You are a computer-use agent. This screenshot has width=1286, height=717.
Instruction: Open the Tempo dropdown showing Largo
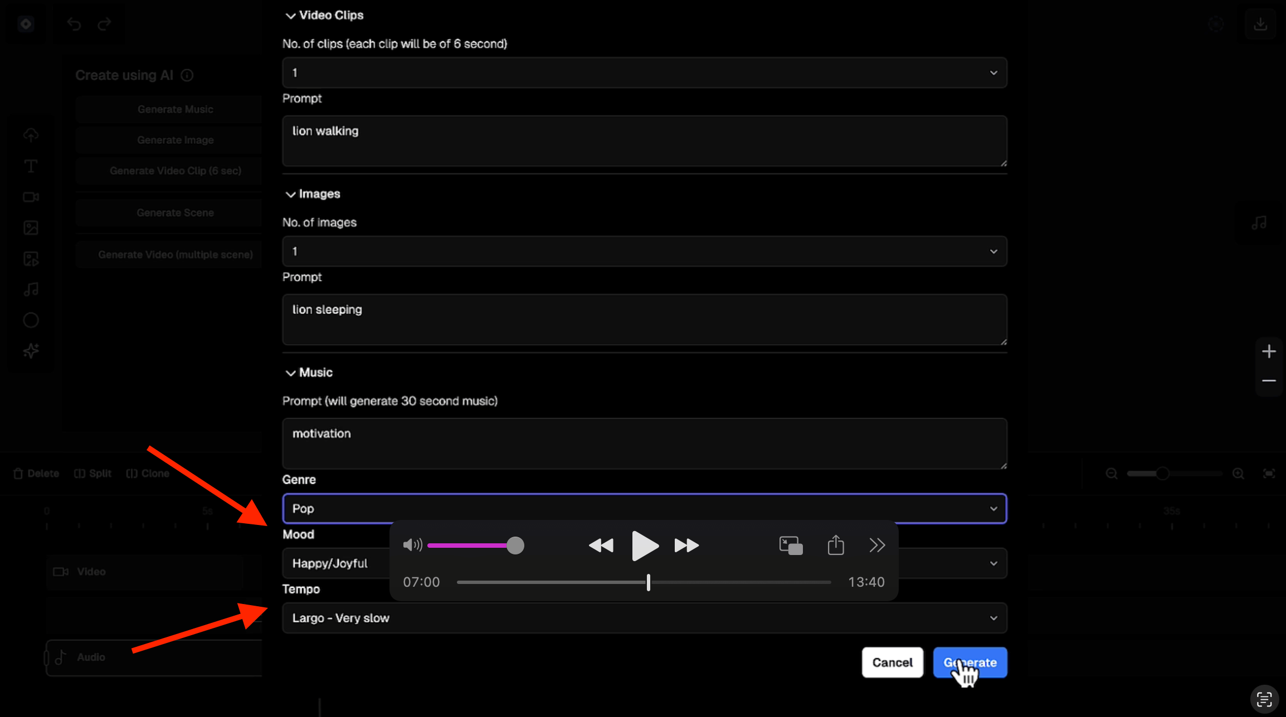coord(644,618)
